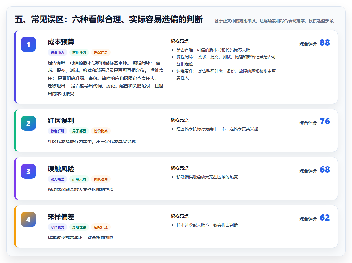Click 核心亮点 heading in 采样偏差 card
352x263 pixels.
(x=179, y=216)
